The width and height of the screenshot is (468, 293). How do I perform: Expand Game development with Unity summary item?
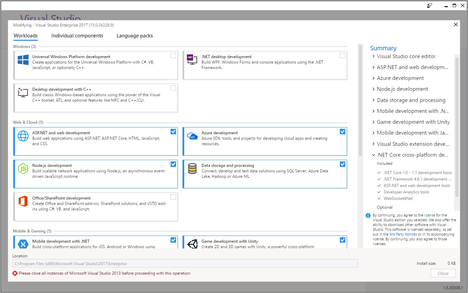tap(374, 122)
